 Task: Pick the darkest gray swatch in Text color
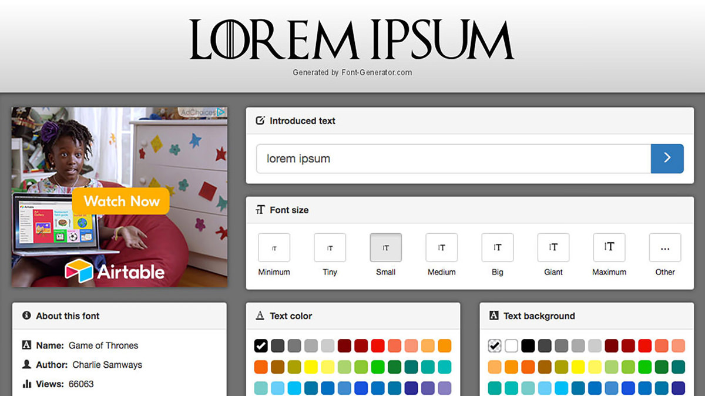click(278, 345)
